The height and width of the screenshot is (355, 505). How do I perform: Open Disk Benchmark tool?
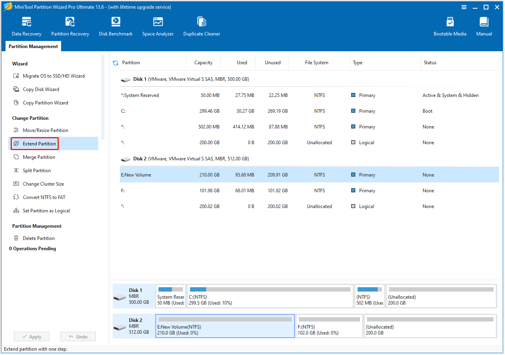(x=116, y=26)
